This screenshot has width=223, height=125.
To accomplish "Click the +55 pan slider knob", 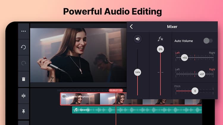I will click(185, 58).
